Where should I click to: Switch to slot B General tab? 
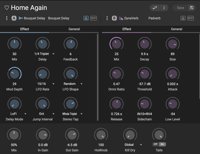(x=177, y=29)
